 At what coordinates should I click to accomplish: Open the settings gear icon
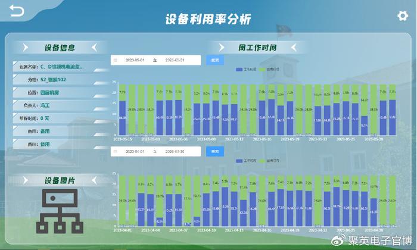(403, 16)
